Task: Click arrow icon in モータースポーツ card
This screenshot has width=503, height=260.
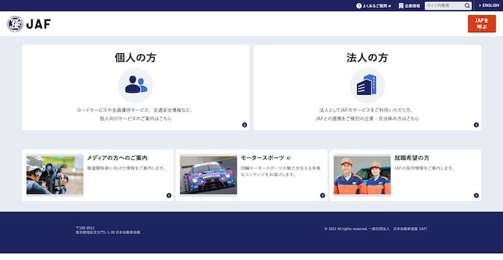Action: pyautogui.click(x=323, y=195)
